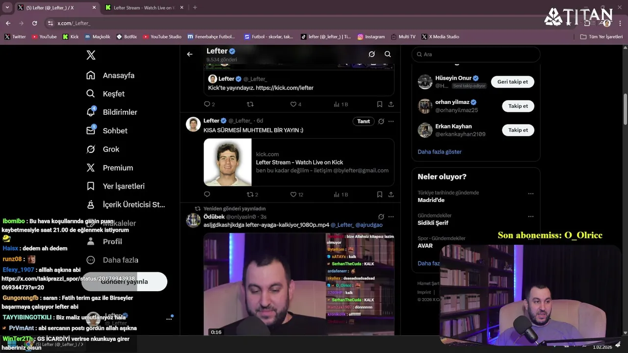Open Twitter bookmark
Screen dimensions: 628x353
coord(15,37)
